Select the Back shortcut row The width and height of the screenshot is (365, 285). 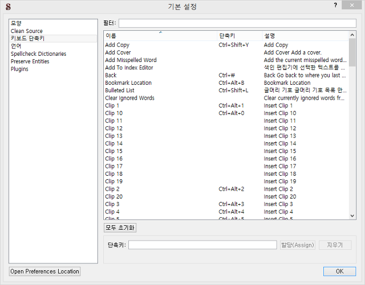coord(226,75)
